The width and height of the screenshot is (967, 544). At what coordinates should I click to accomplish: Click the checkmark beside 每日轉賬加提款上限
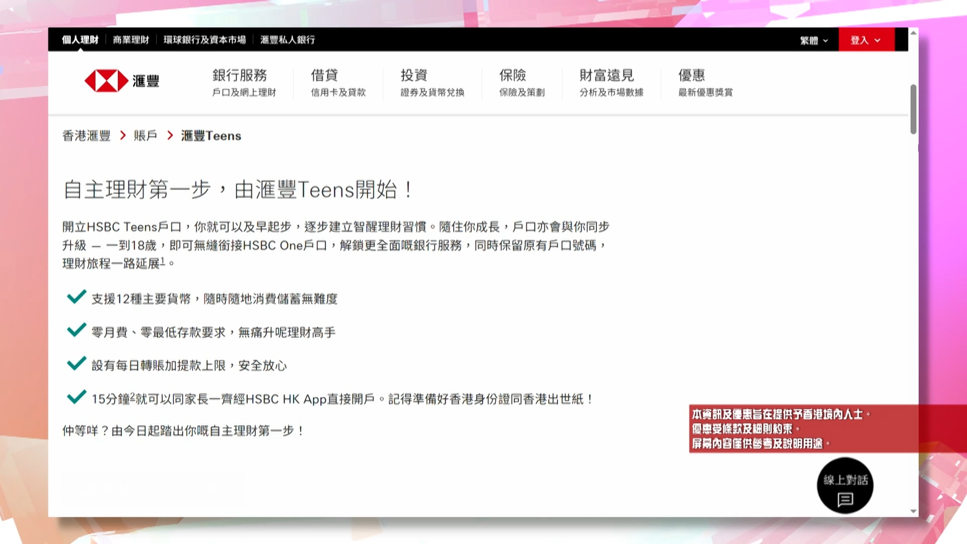(x=76, y=364)
